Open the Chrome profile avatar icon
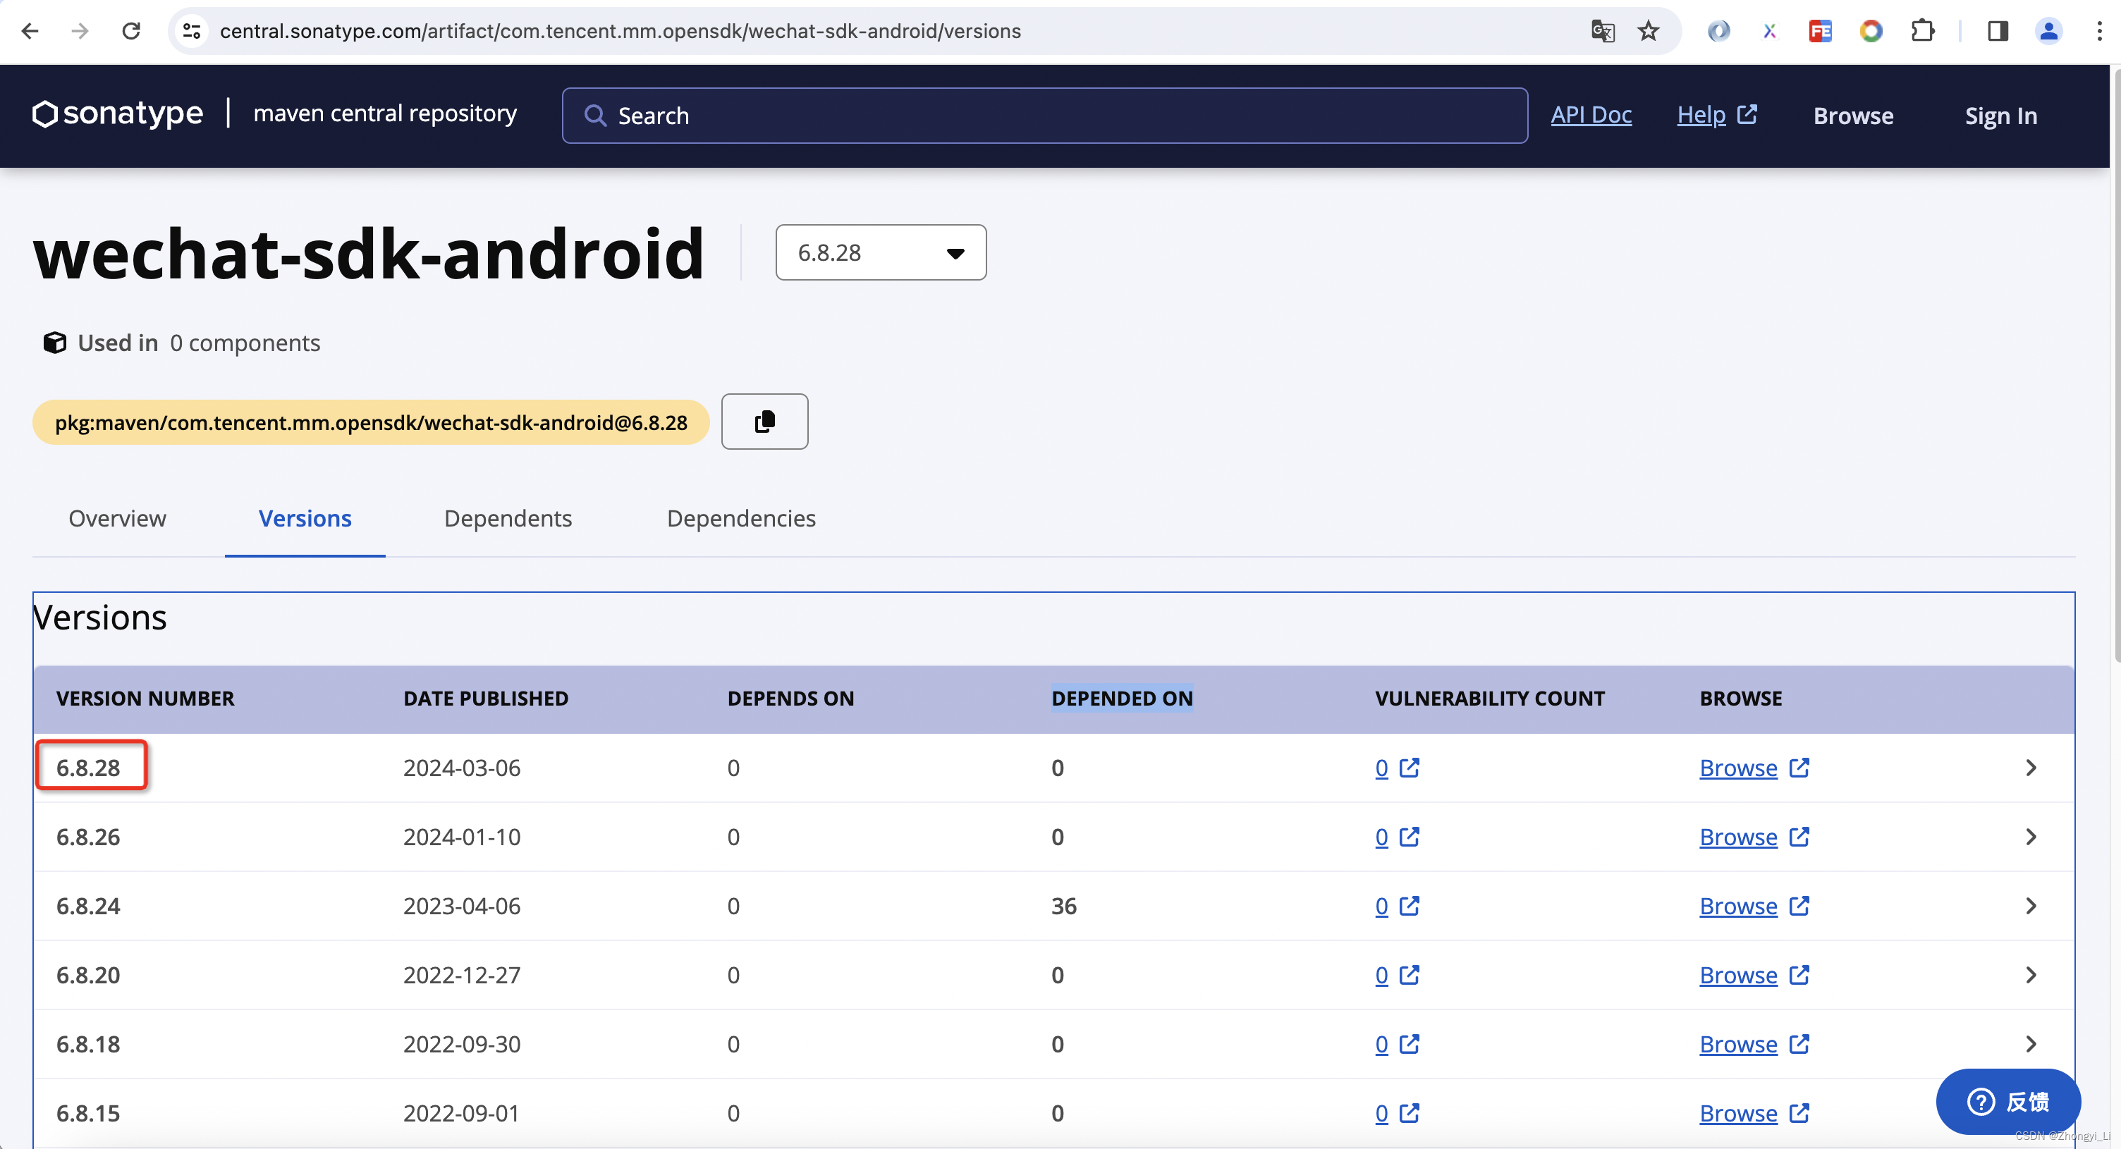 point(2048,31)
